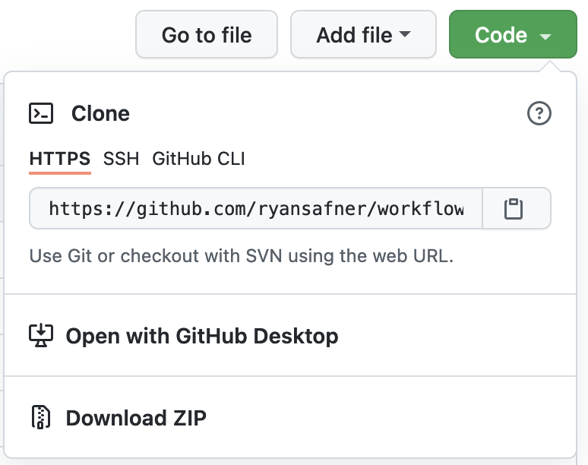Switch to the SSH clone tab
Image resolution: width=588 pixels, height=465 pixels.
coord(121,159)
